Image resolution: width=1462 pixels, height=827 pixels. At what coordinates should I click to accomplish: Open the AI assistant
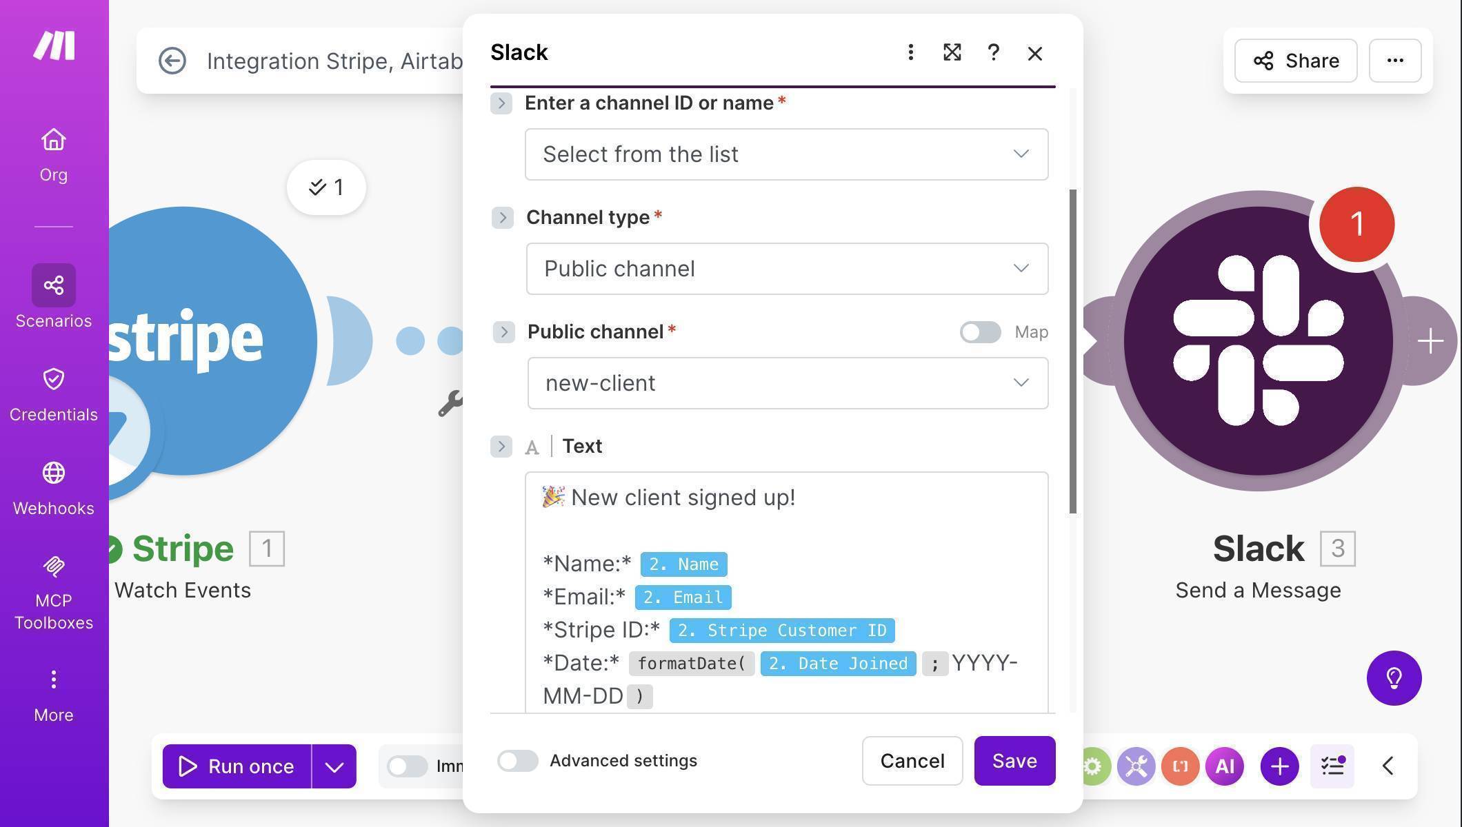tap(1224, 766)
